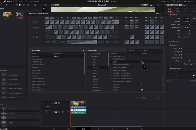Screen dimensions: 196x130
Task: Adjust the Rotation Angle slider
Action: point(190,25)
